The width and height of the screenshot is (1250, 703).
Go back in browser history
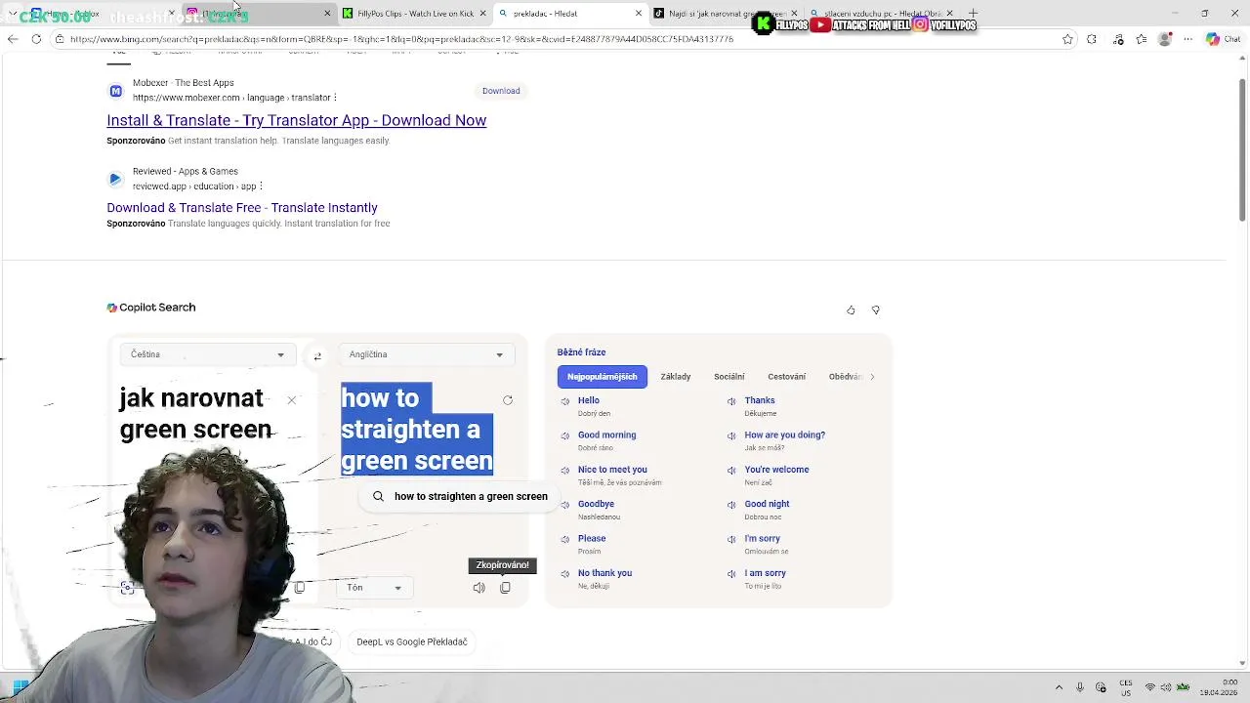(x=13, y=39)
